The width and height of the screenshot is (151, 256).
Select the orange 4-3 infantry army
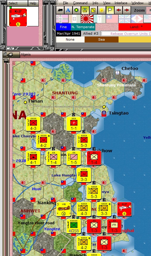(84, 209)
